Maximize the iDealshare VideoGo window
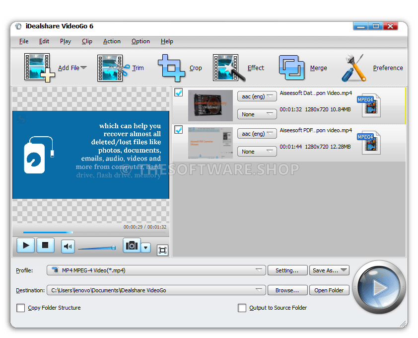418x338 pixels. (x=376, y=26)
